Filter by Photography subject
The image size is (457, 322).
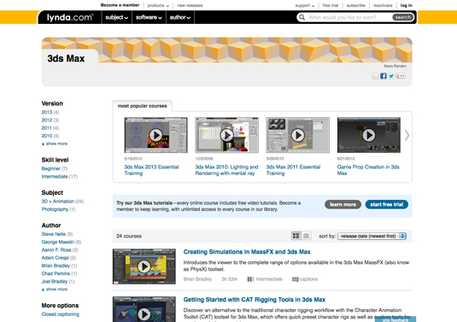tap(55, 209)
